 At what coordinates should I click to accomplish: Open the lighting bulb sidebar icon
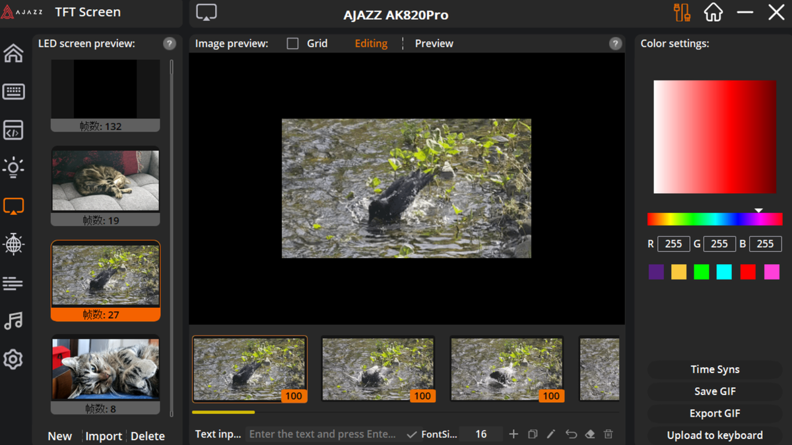click(x=13, y=167)
